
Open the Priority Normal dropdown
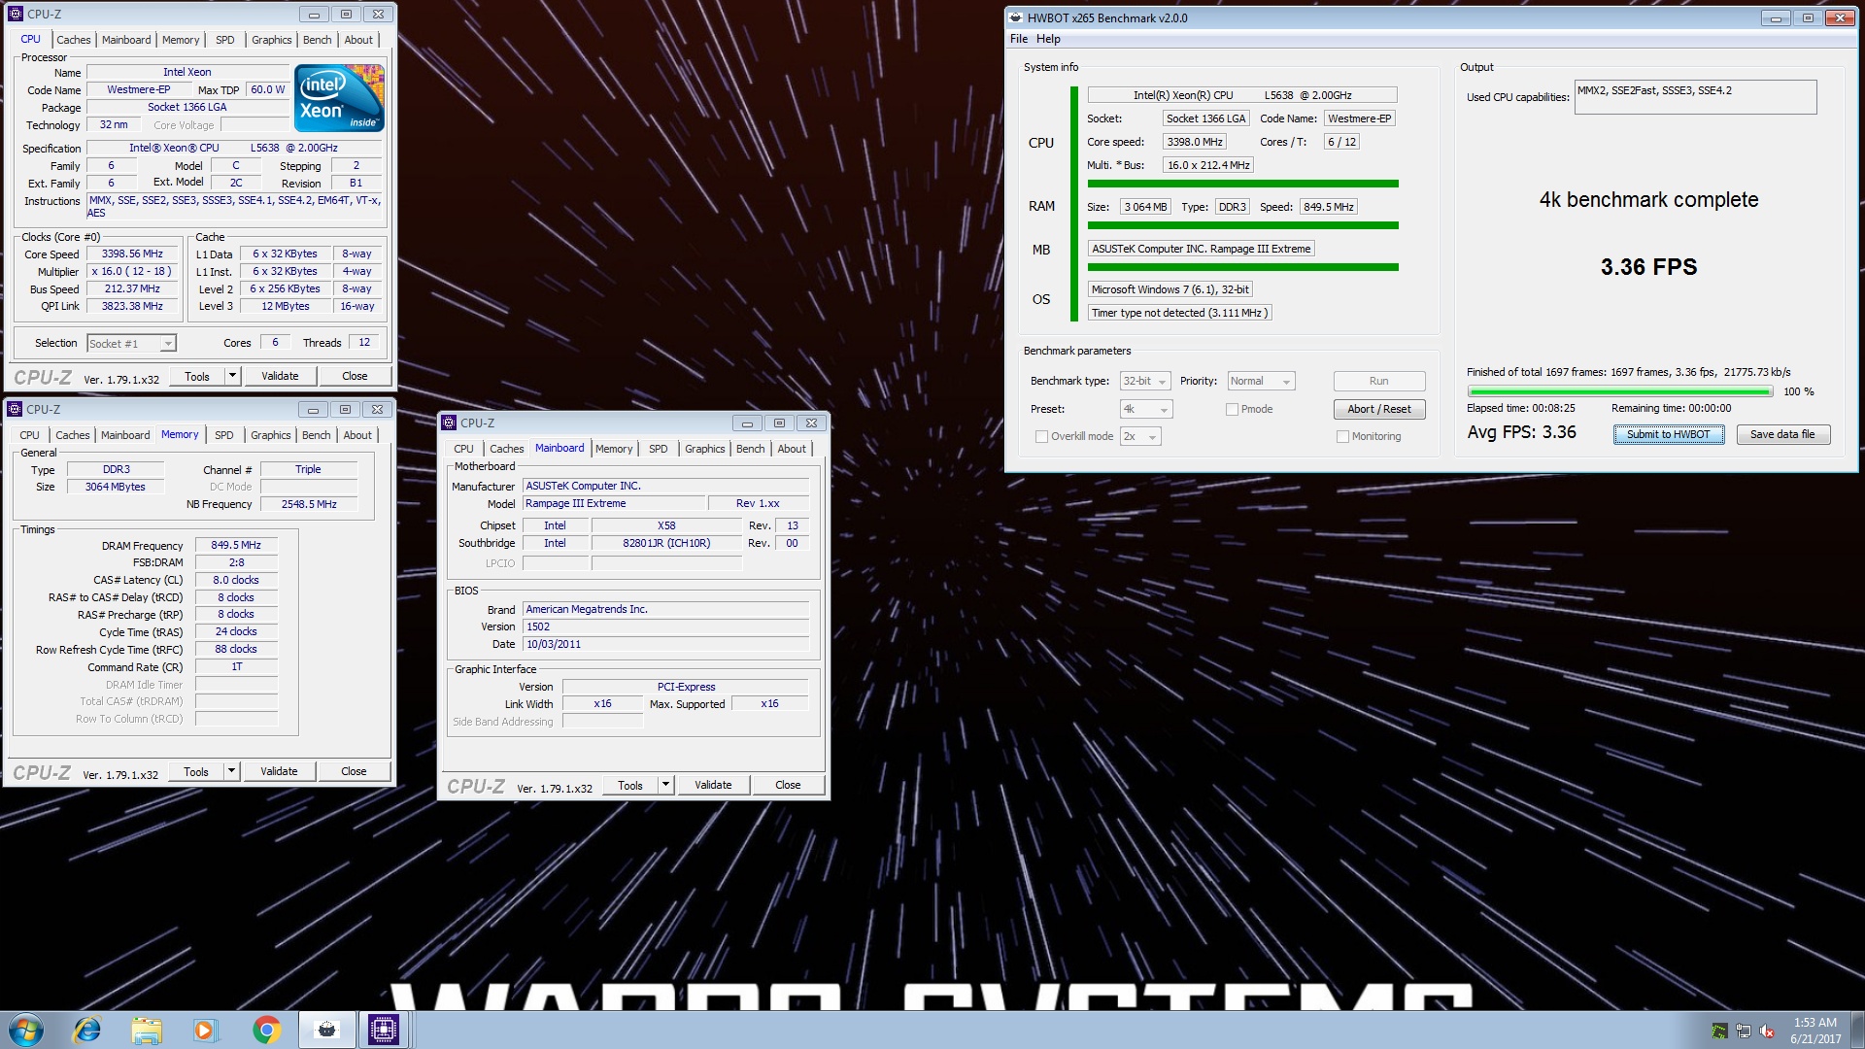pos(1261,381)
